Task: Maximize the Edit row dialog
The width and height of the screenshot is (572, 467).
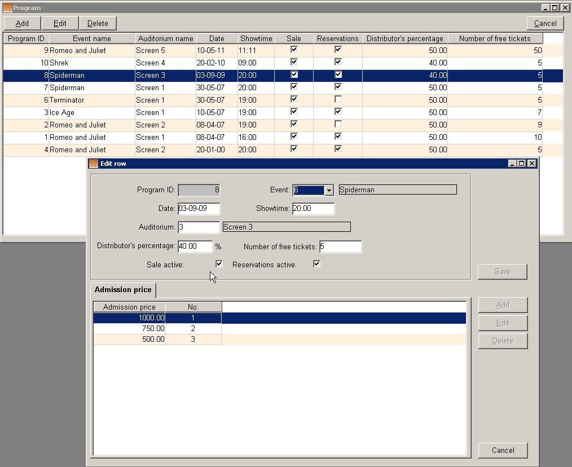Action: coord(522,164)
